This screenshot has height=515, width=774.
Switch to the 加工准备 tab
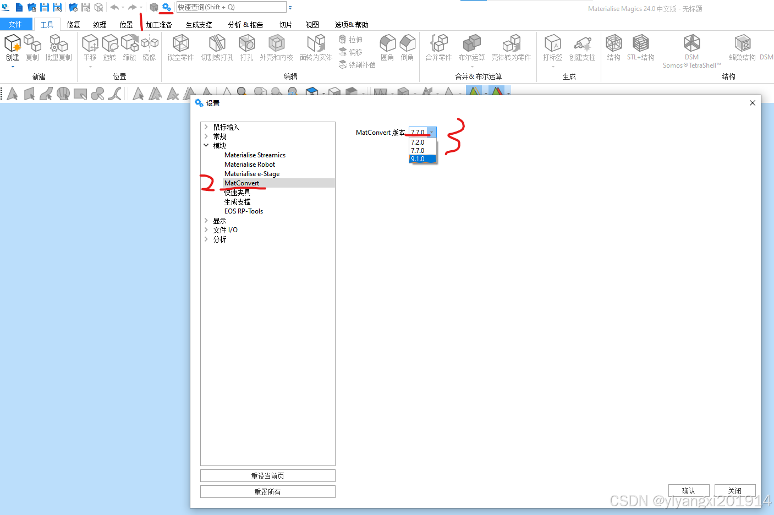(x=159, y=25)
